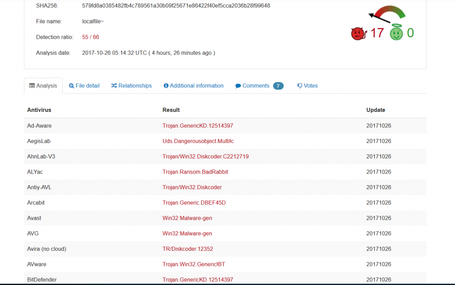Open the Relationships tab
The height and width of the screenshot is (285, 455).
pyautogui.click(x=132, y=86)
